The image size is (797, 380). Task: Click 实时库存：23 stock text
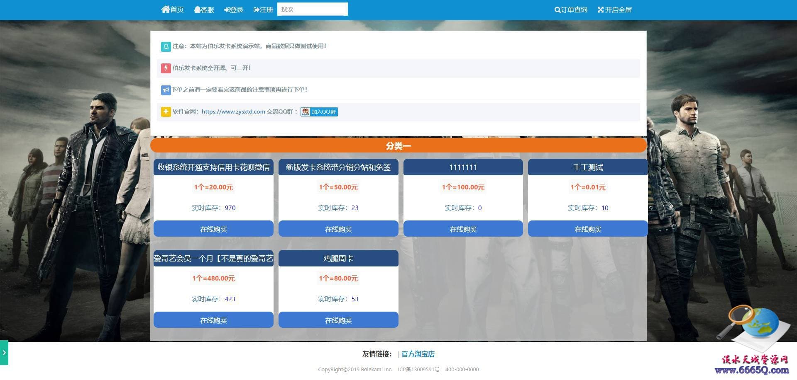coord(338,208)
